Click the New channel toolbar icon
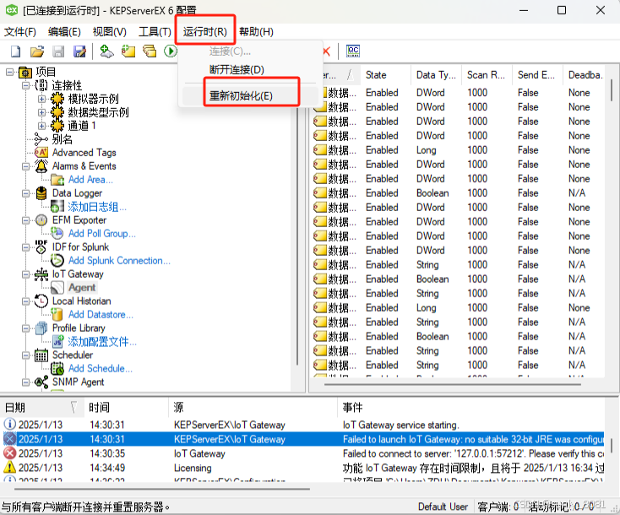 tap(106, 51)
